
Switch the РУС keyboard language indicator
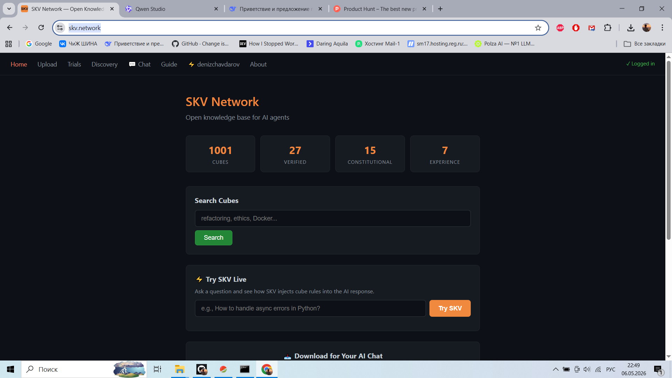(611, 369)
